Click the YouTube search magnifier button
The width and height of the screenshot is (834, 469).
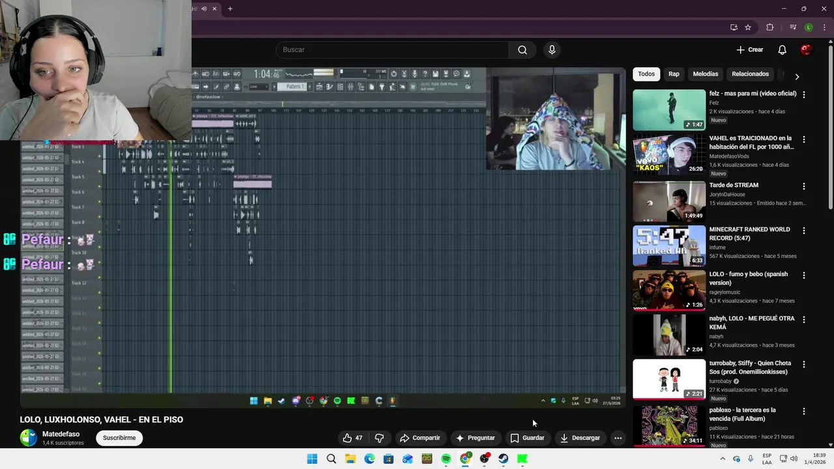523,50
